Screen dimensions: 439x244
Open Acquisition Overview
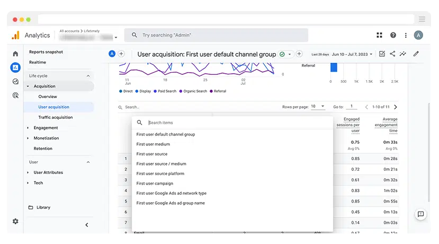coord(48,97)
